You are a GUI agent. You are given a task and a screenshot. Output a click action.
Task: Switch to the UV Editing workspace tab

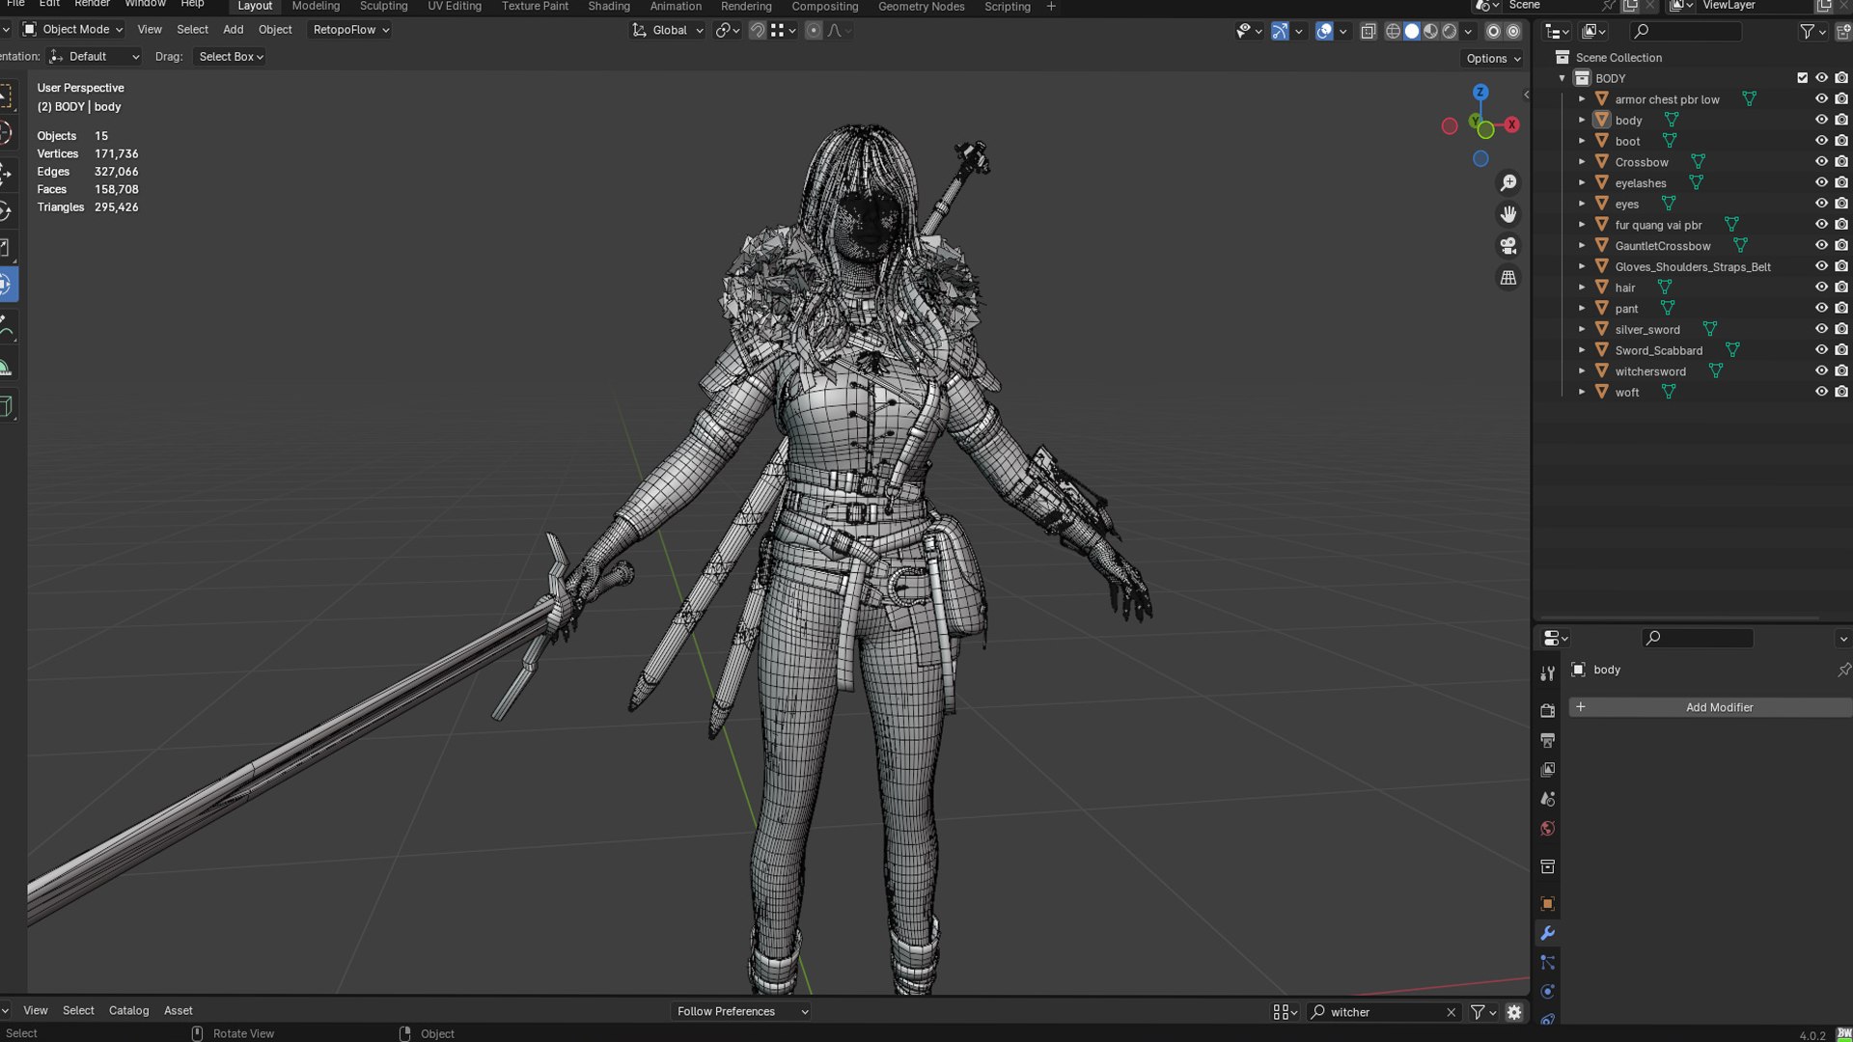[x=455, y=7]
